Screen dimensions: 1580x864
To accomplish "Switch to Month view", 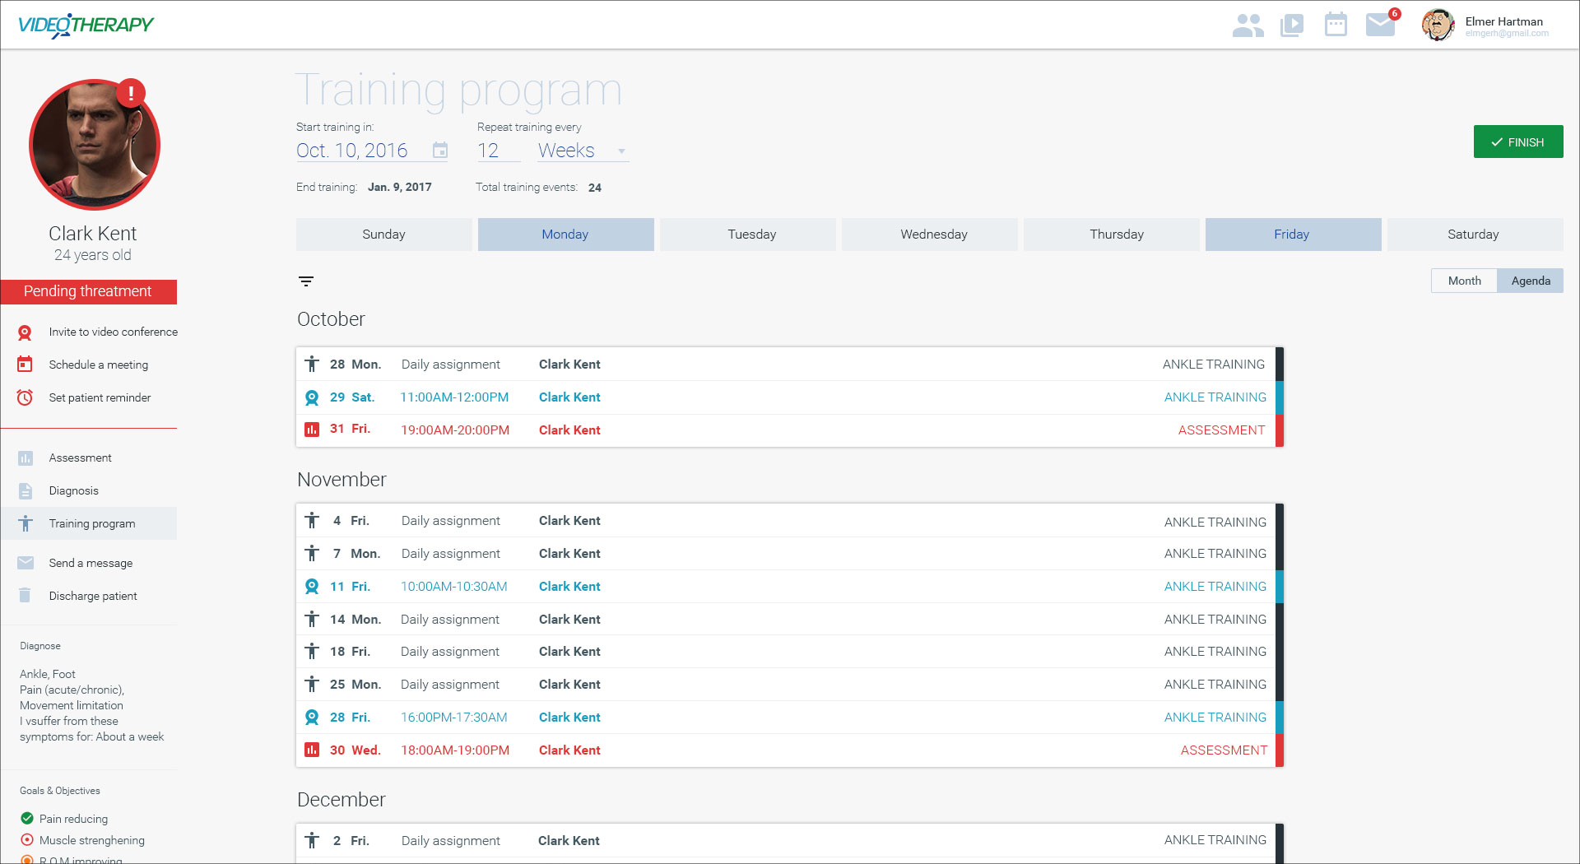I will pyautogui.click(x=1464, y=281).
